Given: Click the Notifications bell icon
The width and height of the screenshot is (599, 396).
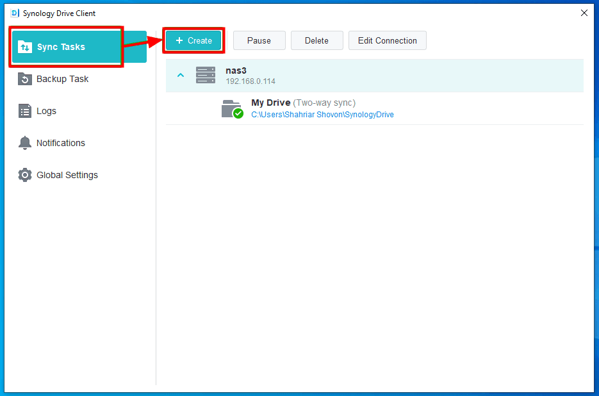Looking at the screenshot, I should tap(25, 143).
